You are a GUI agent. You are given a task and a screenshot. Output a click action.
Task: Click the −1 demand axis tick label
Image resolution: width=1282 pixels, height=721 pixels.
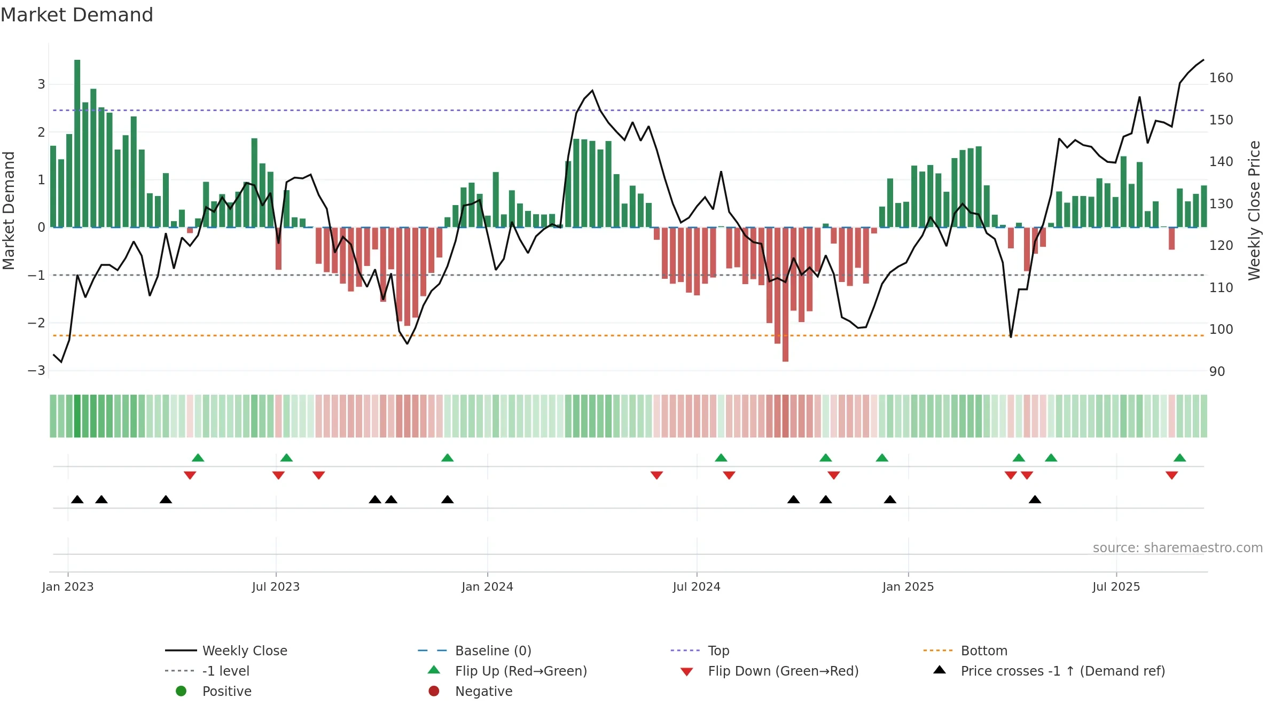click(x=36, y=276)
